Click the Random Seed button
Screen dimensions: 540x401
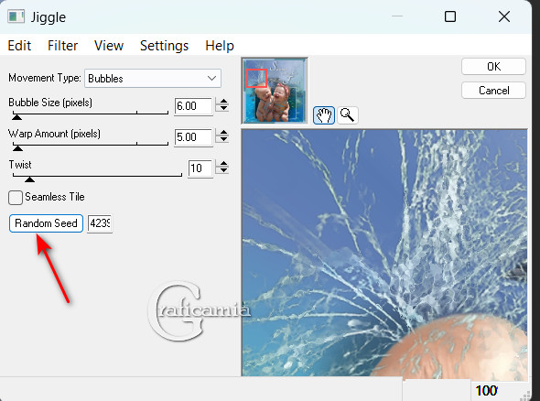click(x=46, y=223)
